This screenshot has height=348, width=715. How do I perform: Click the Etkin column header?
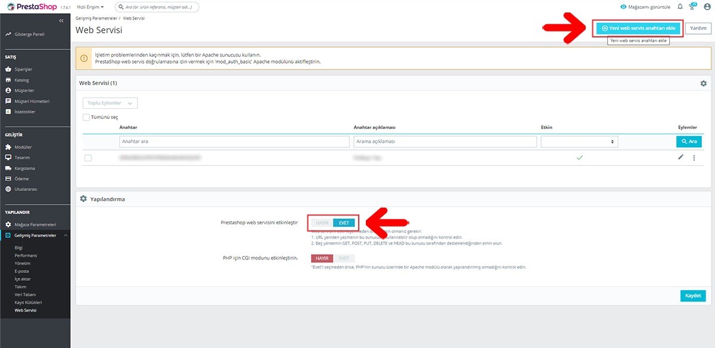[x=546, y=127]
